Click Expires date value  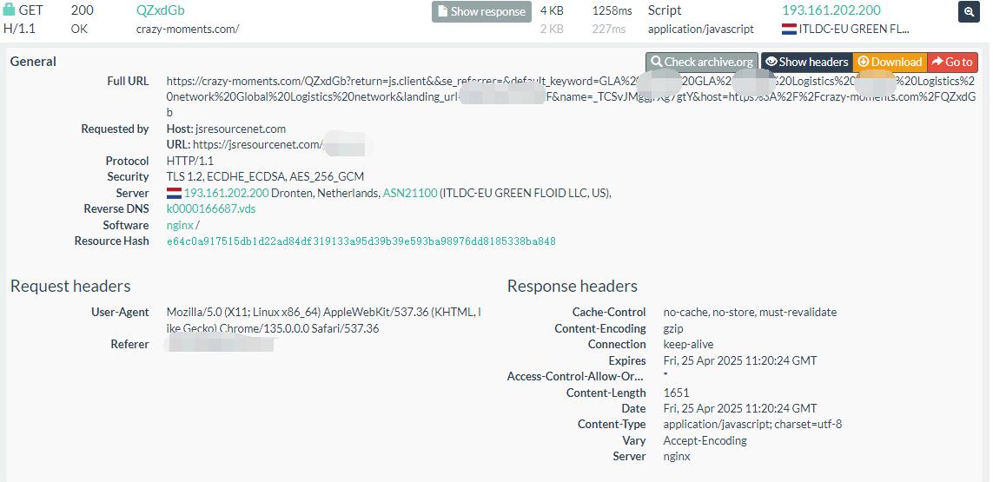coord(740,360)
